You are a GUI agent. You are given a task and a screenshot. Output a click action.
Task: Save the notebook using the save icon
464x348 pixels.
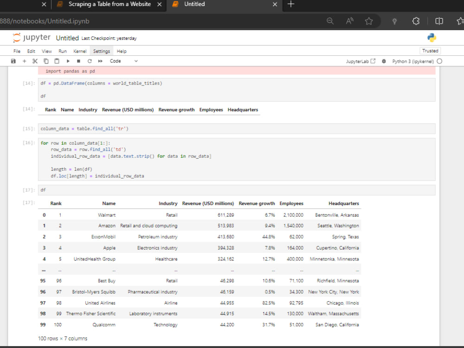point(13,61)
